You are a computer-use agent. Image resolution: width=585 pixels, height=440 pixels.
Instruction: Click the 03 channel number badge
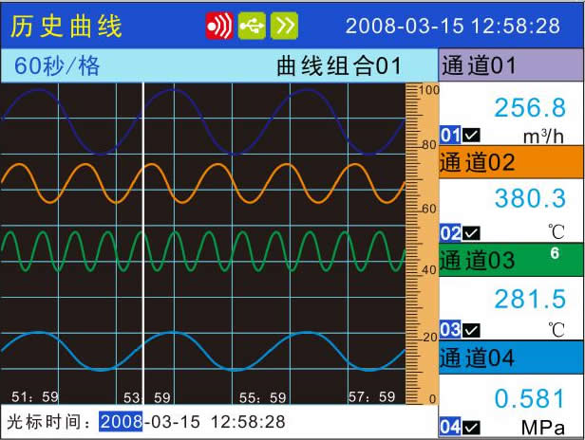(450, 329)
